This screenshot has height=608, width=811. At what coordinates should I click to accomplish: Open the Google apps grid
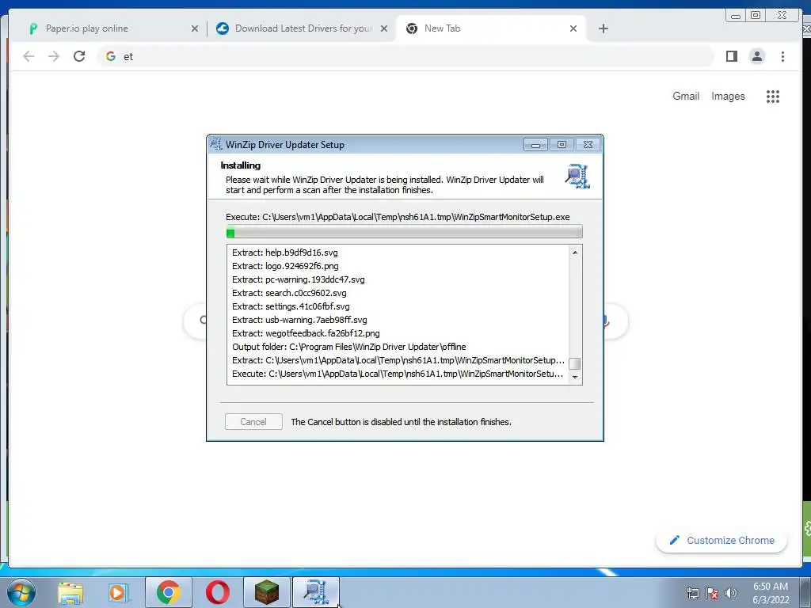[773, 96]
